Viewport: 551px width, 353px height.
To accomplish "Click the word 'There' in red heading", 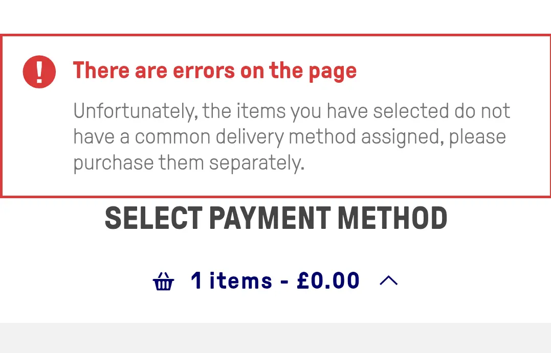I will pos(101,71).
